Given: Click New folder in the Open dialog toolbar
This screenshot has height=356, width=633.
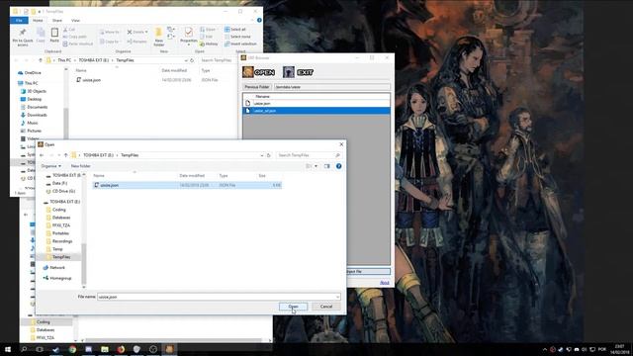Looking at the screenshot, I should pyautogui.click(x=81, y=166).
